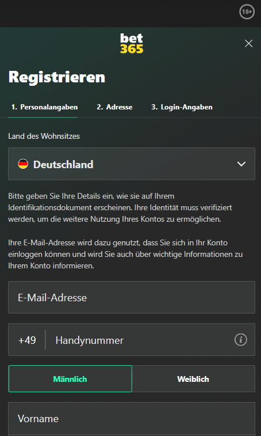Screen dimensions: 261x436
Task: Switch to the Adresse tab
Action: pyautogui.click(x=114, y=107)
